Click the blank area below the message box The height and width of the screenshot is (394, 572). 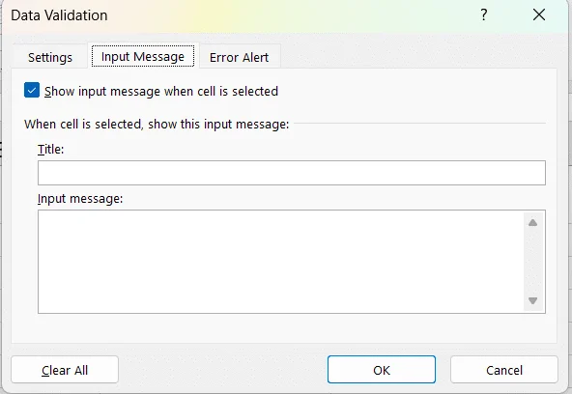pos(284,328)
